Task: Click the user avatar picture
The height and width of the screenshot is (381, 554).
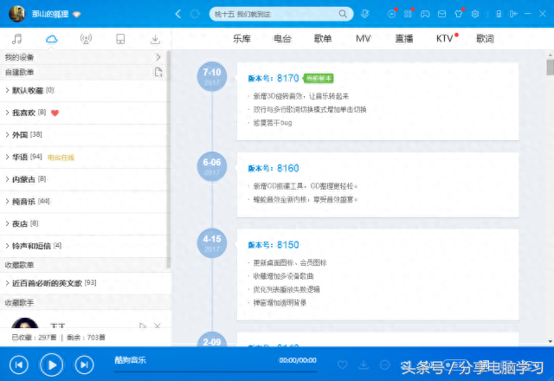Action: (17, 14)
